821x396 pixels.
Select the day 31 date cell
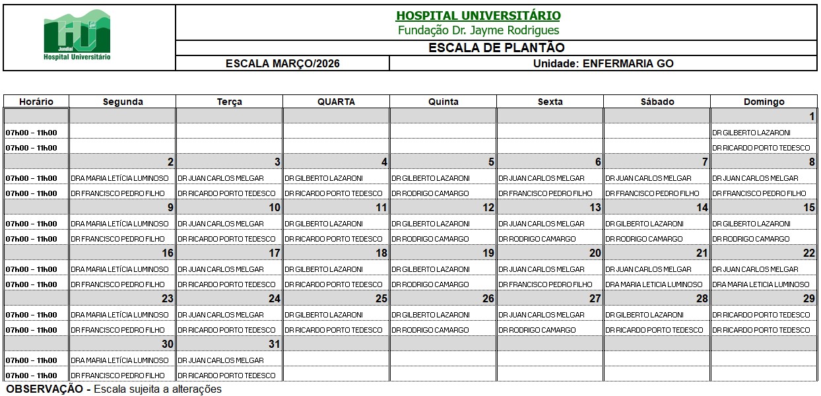229,344
